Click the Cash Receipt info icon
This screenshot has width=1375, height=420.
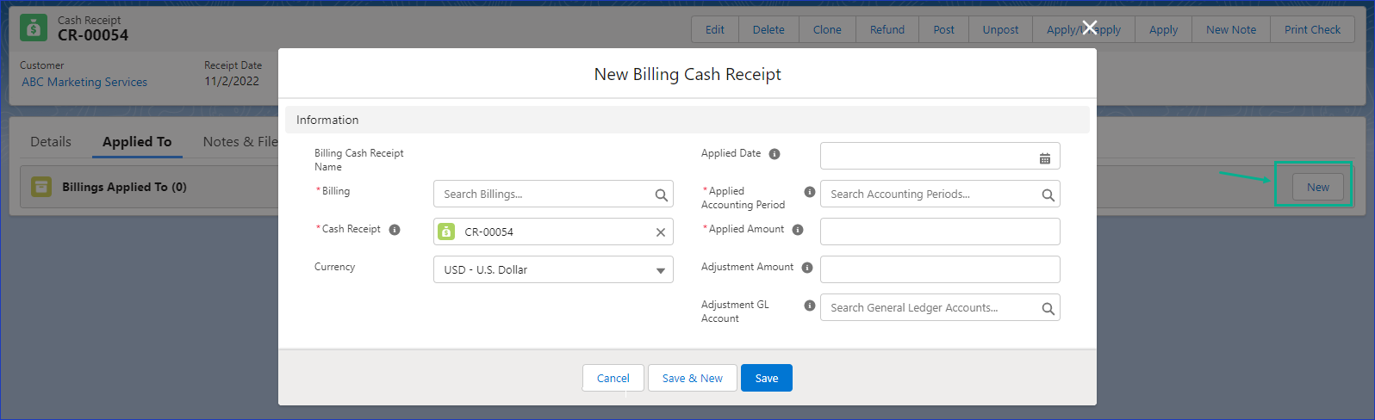tap(395, 230)
